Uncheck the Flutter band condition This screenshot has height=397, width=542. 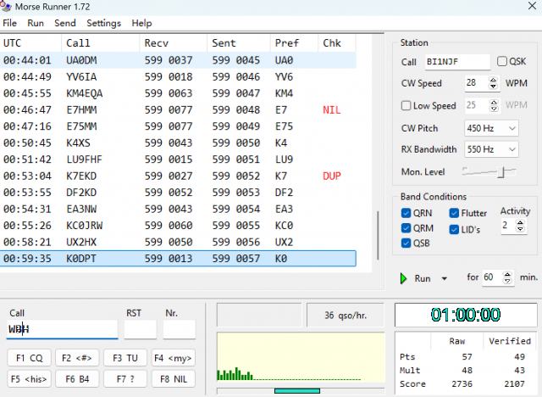click(x=454, y=213)
